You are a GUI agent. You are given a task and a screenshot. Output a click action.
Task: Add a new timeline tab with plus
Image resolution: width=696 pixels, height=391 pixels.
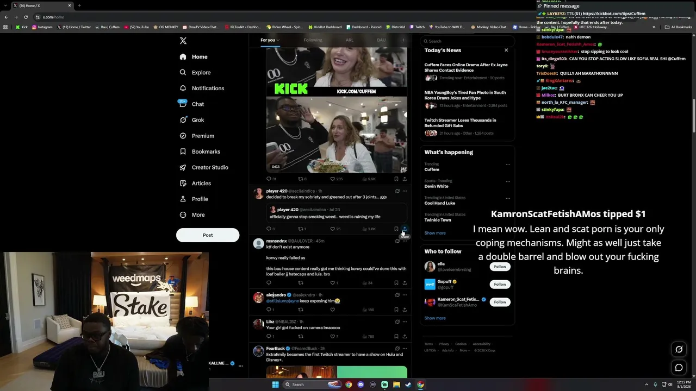click(x=403, y=40)
